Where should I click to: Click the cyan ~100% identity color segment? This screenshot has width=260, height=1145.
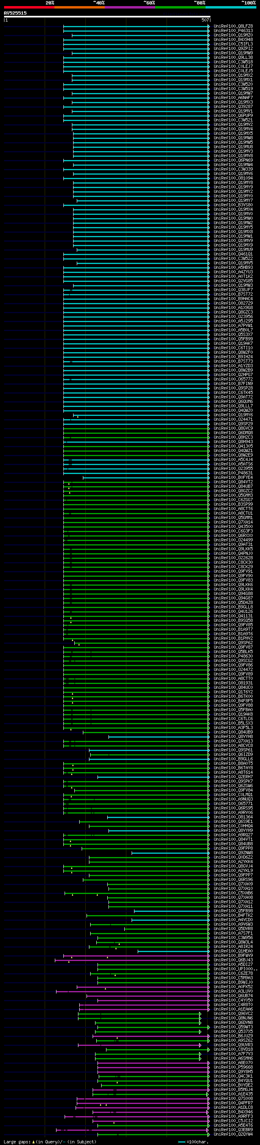pyautogui.click(x=231, y=7)
